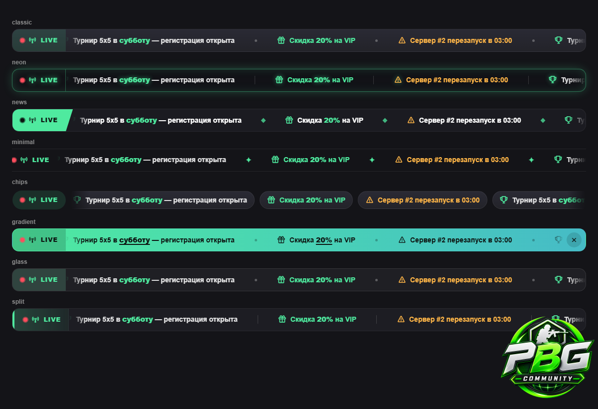This screenshot has width=598, height=409.
Task: Select the gift icon in the glass ticker
Action: coord(281,280)
